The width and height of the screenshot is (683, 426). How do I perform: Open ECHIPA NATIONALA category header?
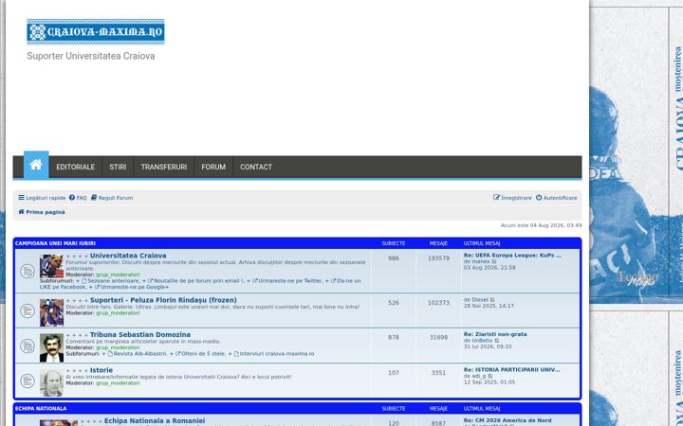pyautogui.click(x=41, y=409)
